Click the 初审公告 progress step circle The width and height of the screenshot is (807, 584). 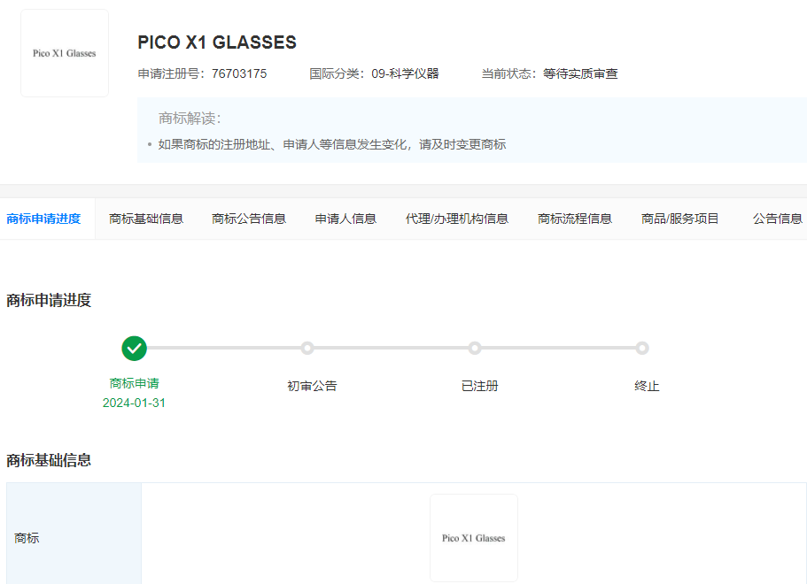[x=307, y=348]
